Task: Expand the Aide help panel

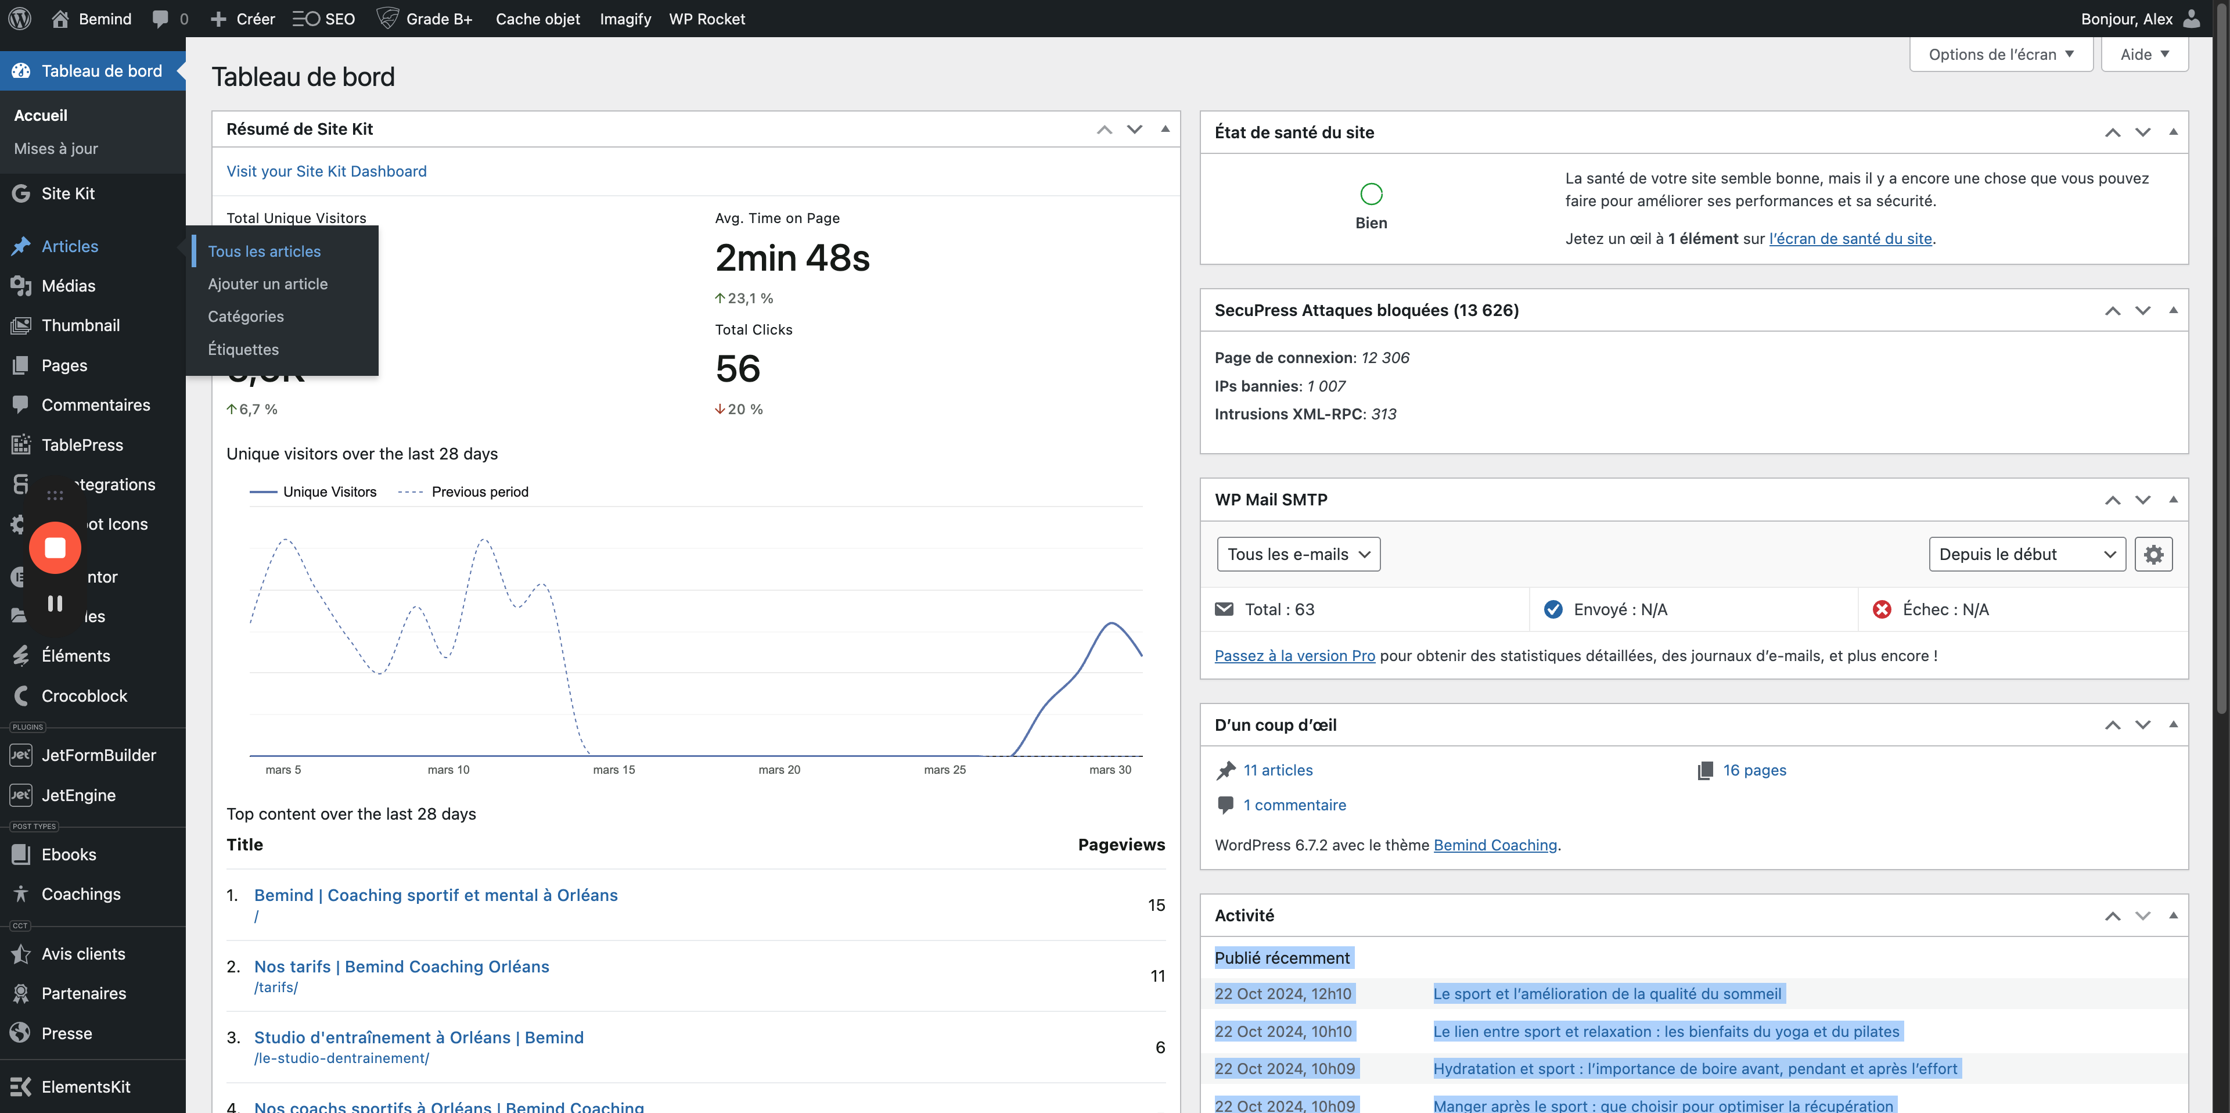Action: tap(2144, 55)
